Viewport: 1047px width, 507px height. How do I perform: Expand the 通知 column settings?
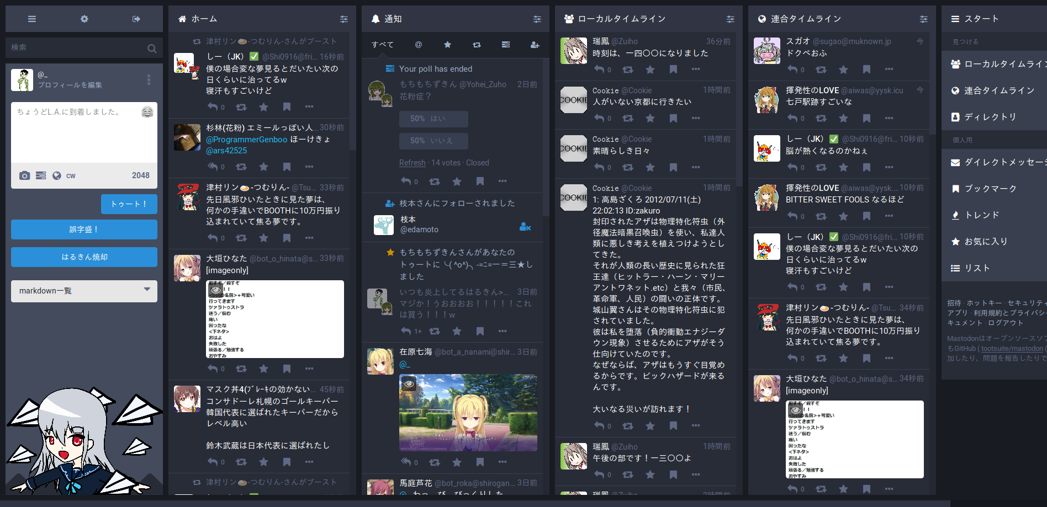[x=537, y=19]
